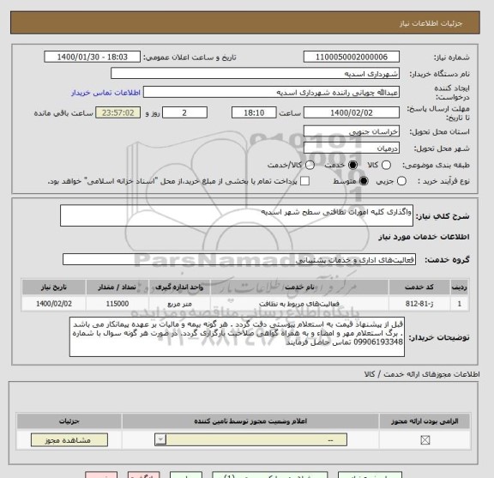Click the ساعت باقی مانده label
Viewport: 494px width, 478px height.
click(x=63, y=113)
